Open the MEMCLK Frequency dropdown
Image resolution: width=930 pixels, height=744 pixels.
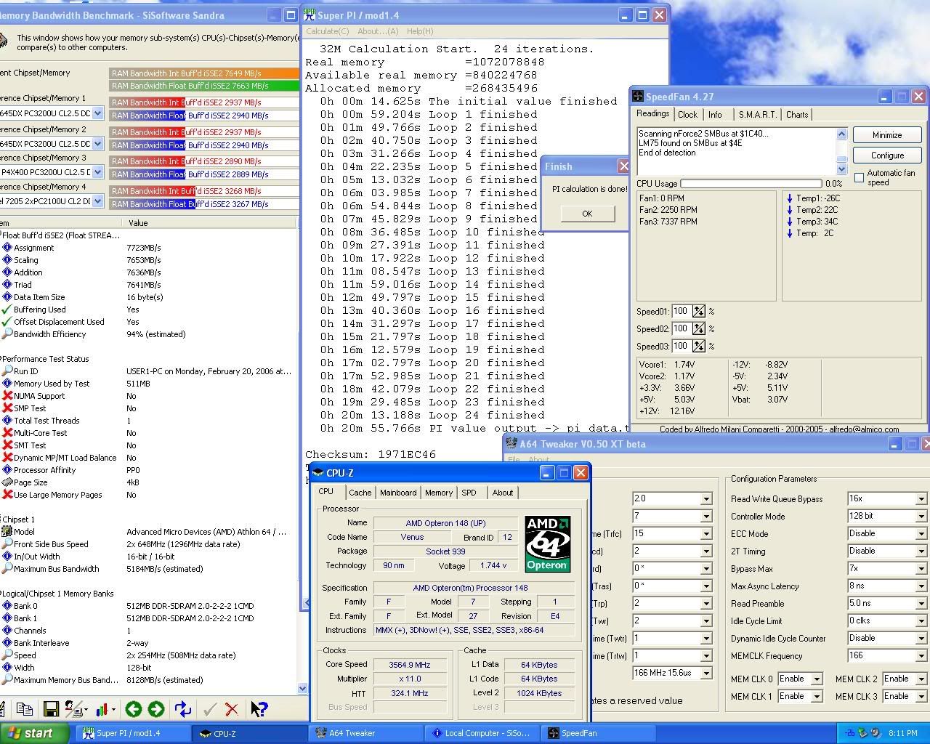(921, 656)
